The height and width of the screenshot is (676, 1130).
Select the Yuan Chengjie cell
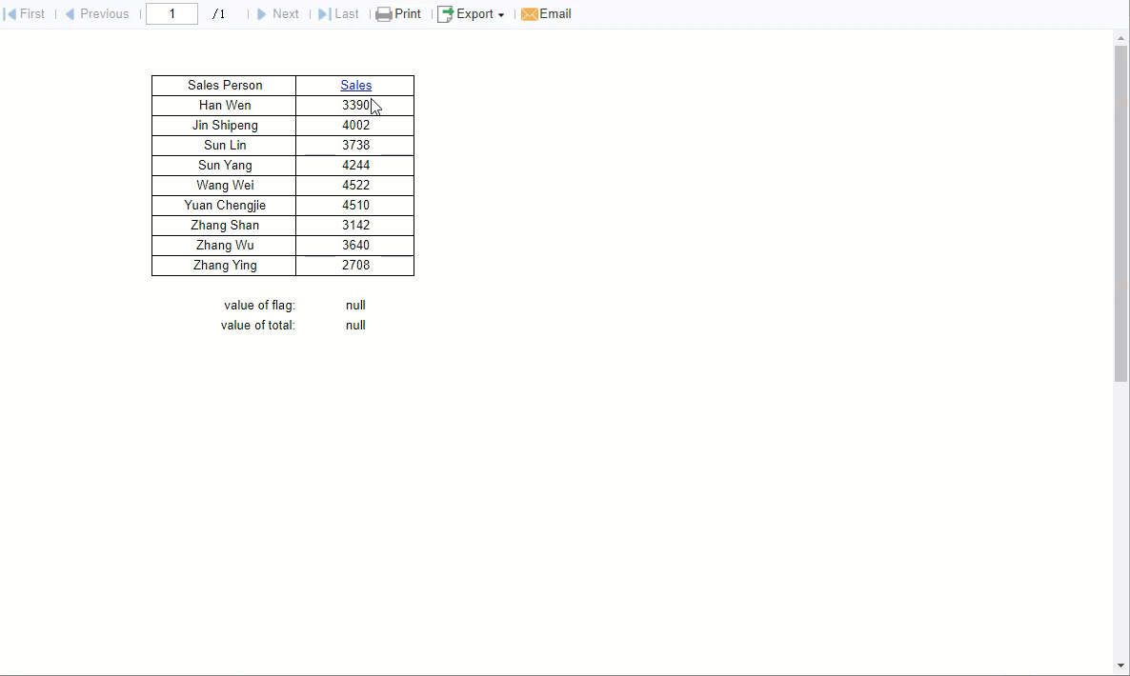click(x=224, y=206)
